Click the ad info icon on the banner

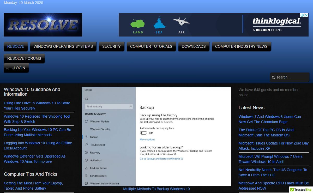coord(302,15)
